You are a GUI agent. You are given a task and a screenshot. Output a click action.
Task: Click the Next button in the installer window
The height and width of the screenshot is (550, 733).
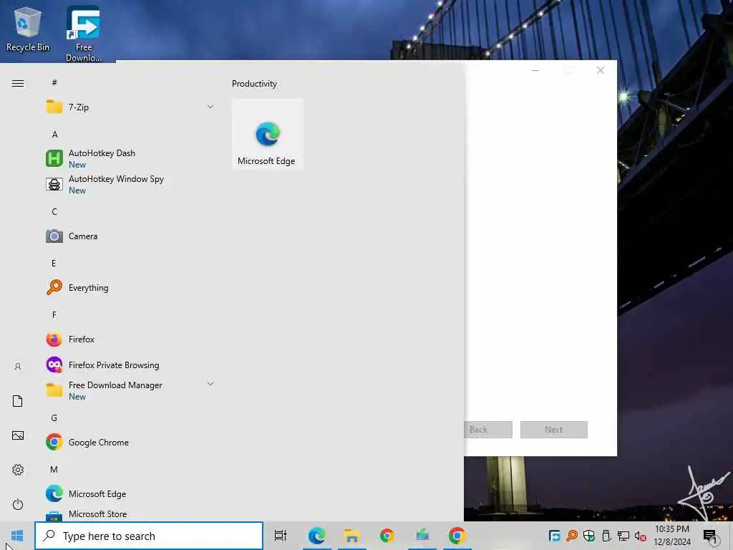[553, 430]
